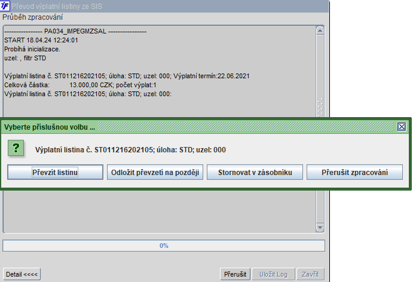Collapse details with 'Detail <<<<' button

click(22, 274)
